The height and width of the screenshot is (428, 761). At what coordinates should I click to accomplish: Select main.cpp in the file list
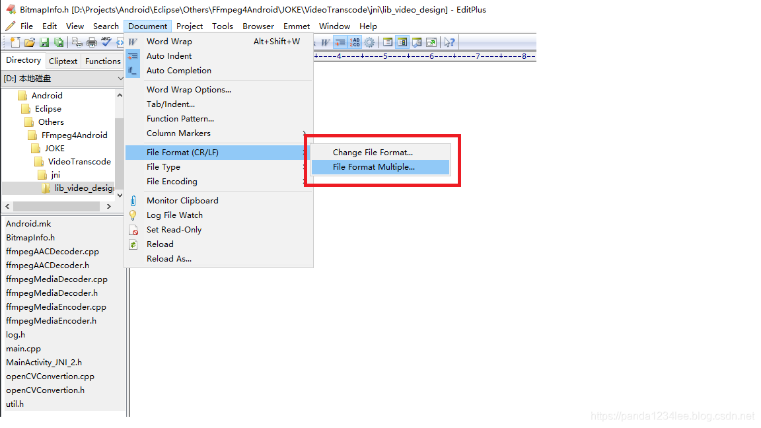(x=23, y=349)
